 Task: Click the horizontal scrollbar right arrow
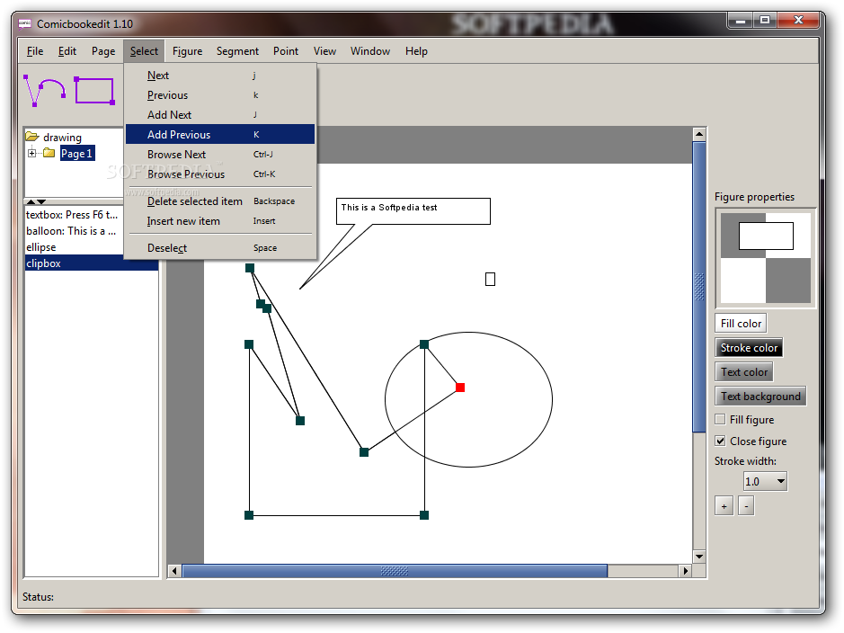coord(685,571)
